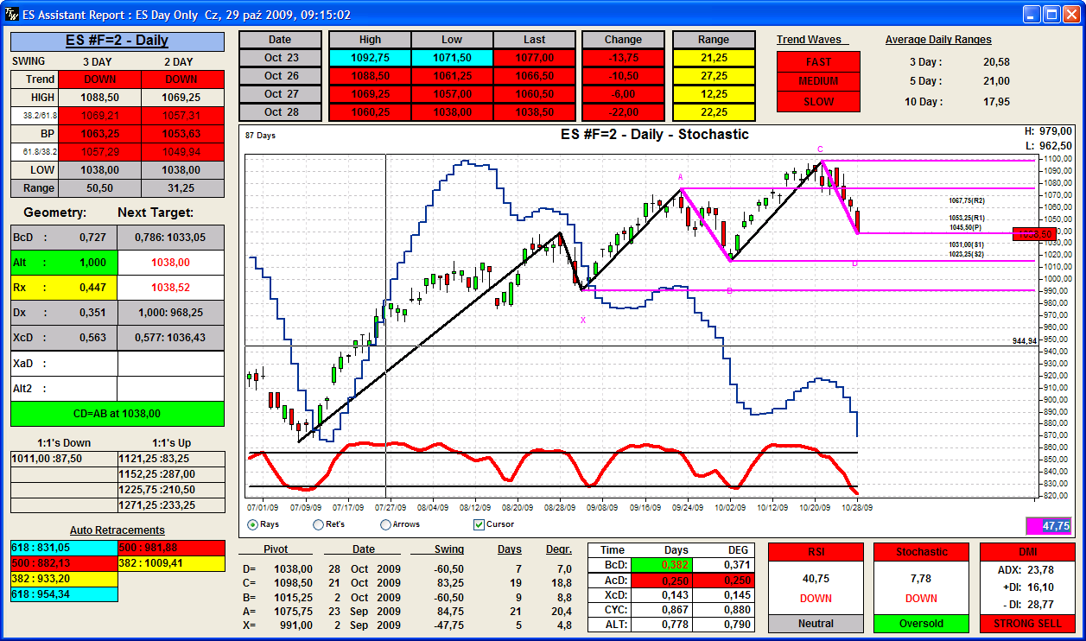Close the ES Assistant Report window
Image resolution: width=1086 pixels, height=641 pixels.
pos(1071,15)
